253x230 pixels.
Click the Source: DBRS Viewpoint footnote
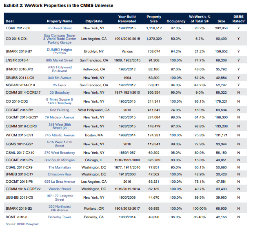coord(22,224)
